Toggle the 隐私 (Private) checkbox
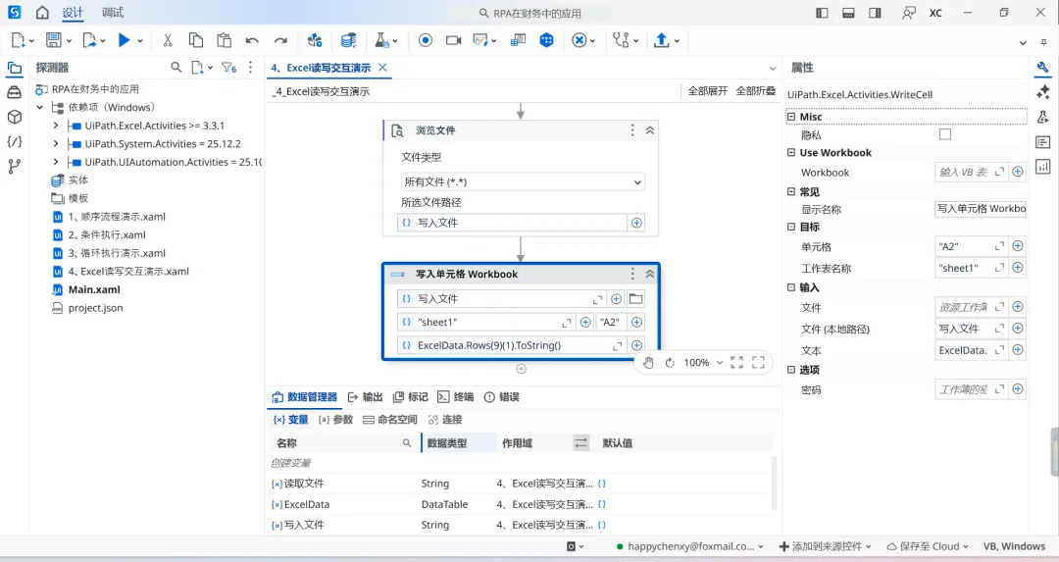This screenshot has width=1059, height=562. coord(945,134)
